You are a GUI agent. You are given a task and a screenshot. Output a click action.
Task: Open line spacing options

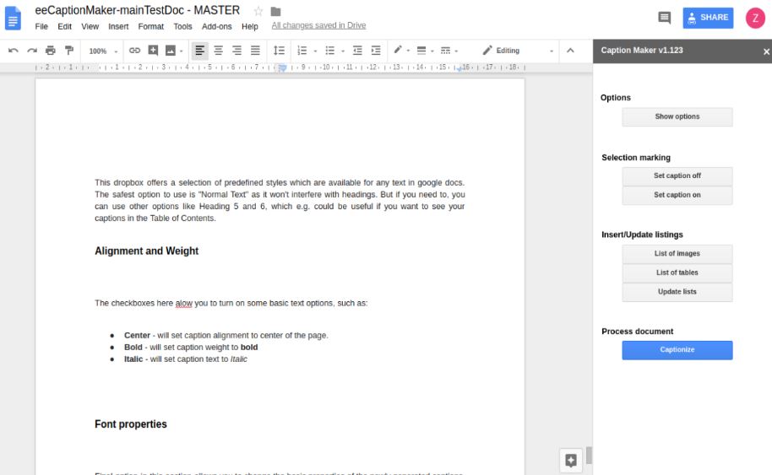click(x=279, y=51)
